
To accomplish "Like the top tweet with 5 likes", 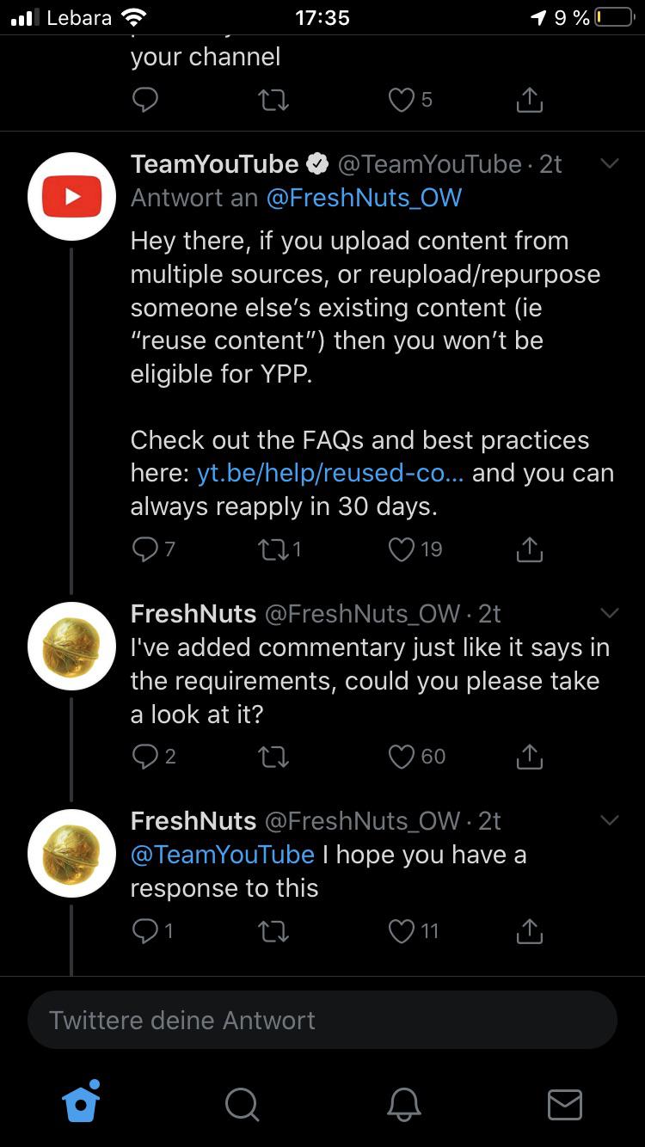I will [402, 101].
